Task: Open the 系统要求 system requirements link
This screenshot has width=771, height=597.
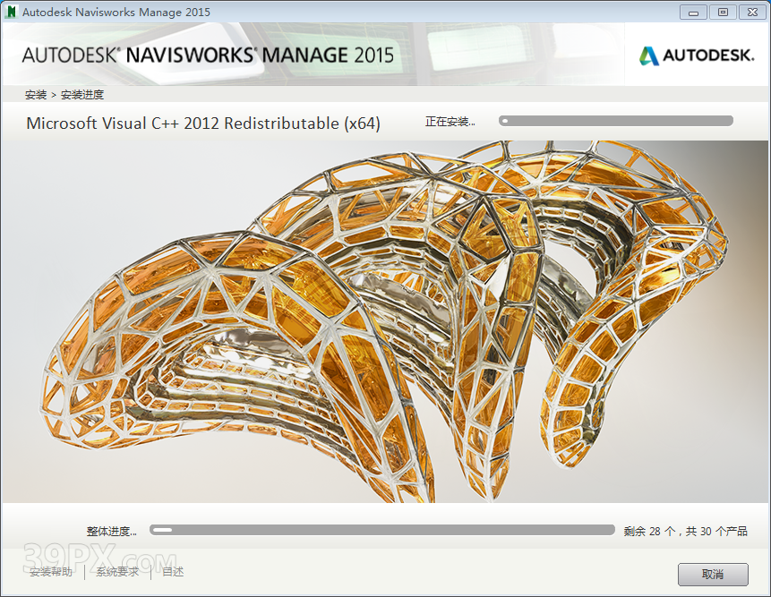Action: click(x=118, y=572)
